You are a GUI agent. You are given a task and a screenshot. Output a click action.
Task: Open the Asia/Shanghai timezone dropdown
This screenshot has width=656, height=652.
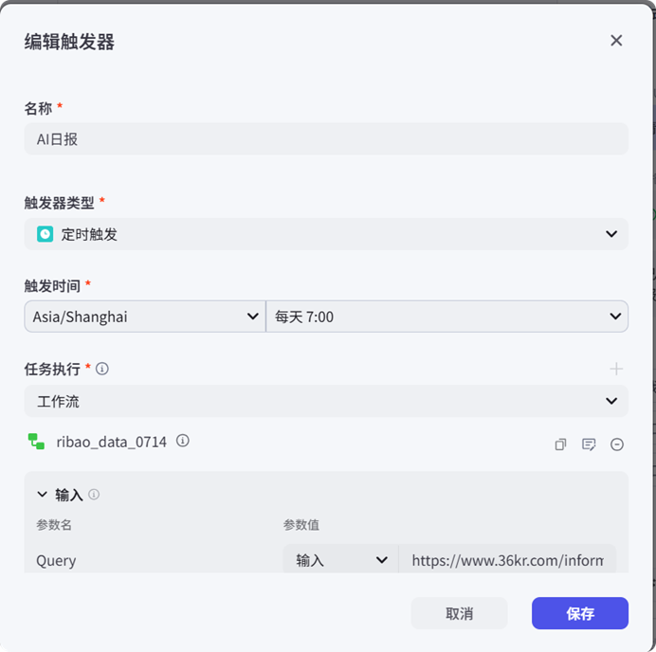click(x=144, y=317)
